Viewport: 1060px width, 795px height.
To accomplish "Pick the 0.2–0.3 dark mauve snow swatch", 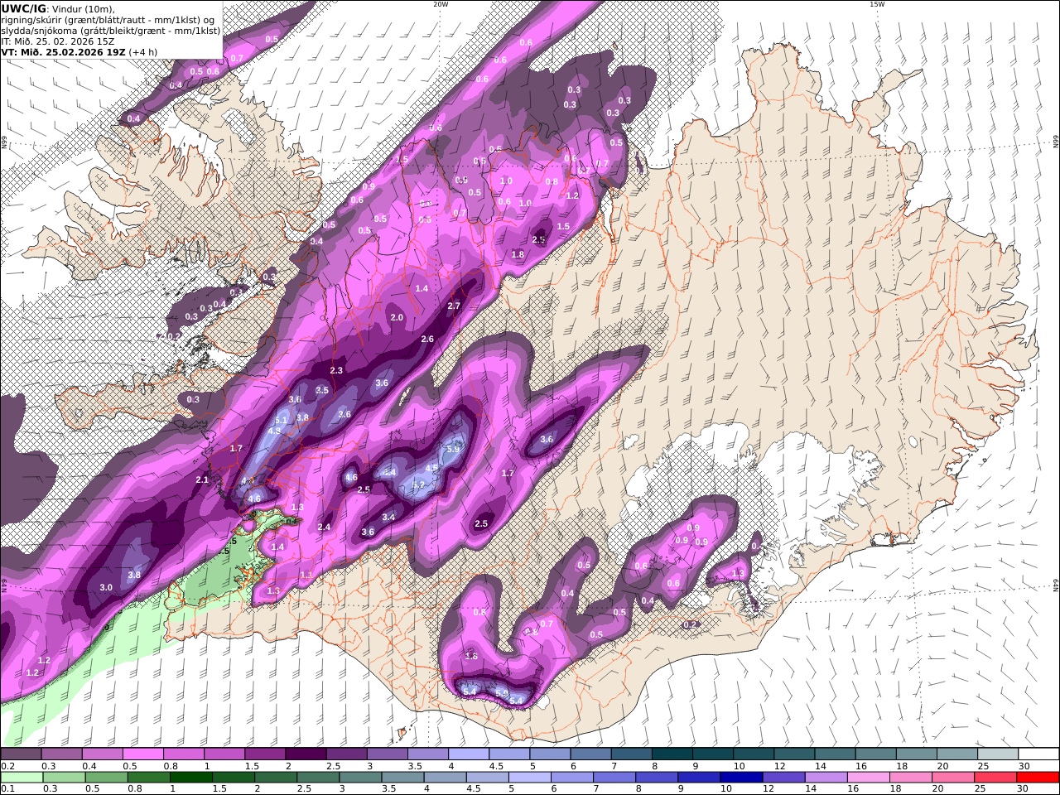I will (x=21, y=754).
